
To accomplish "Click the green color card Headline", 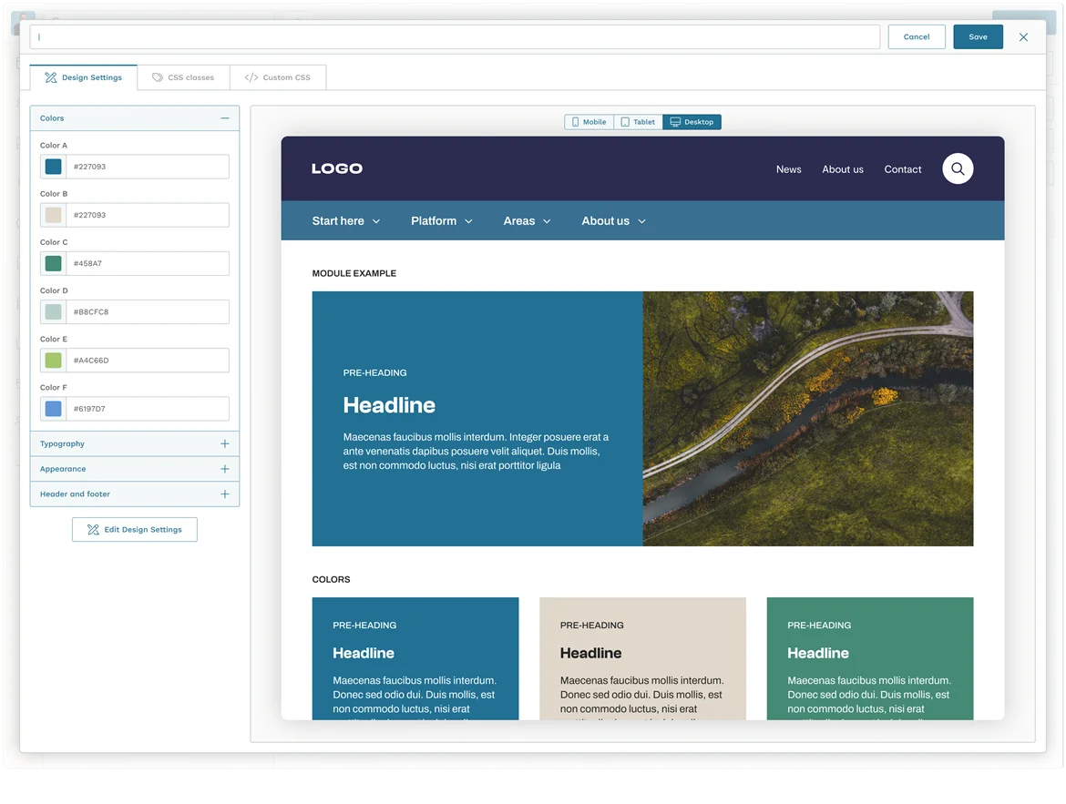I will pyautogui.click(x=818, y=653).
